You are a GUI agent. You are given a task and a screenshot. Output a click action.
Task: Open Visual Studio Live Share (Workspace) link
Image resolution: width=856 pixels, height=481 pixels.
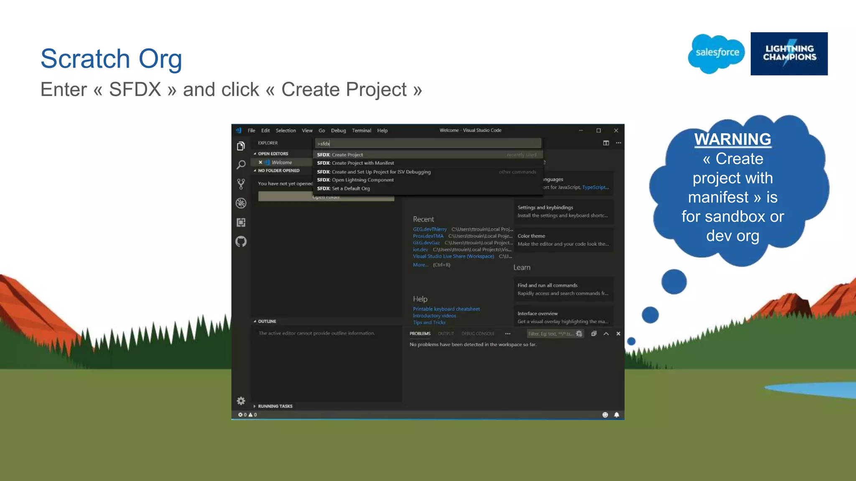click(453, 256)
